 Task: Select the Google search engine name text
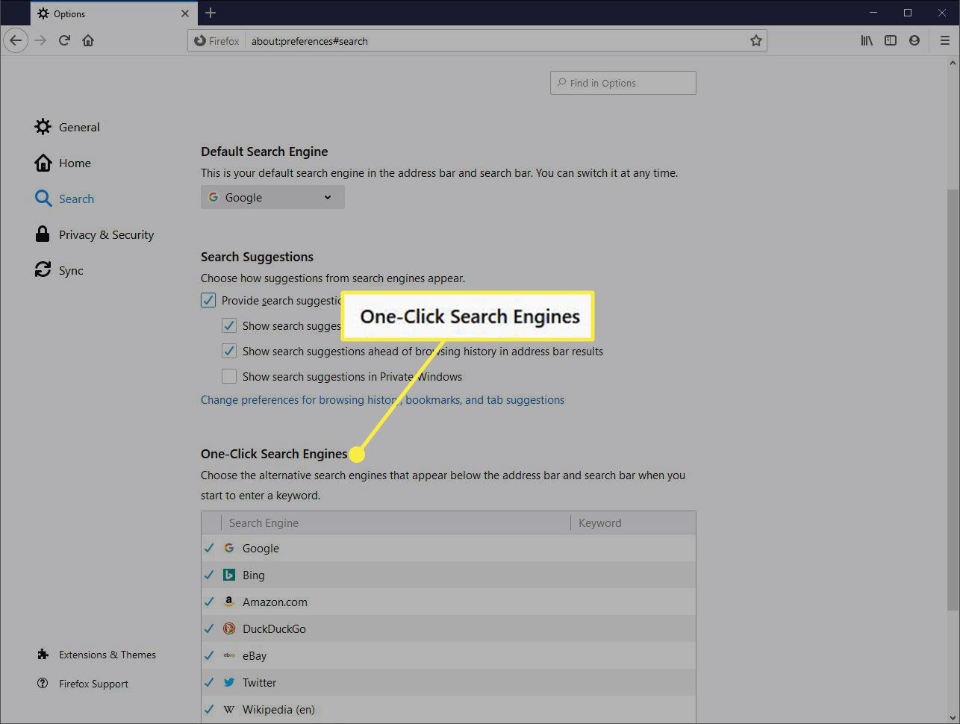(261, 548)
